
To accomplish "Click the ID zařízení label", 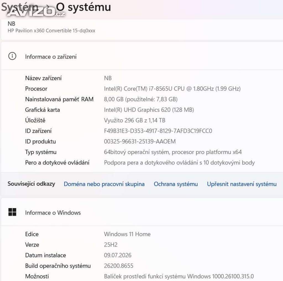I will 38,131.
